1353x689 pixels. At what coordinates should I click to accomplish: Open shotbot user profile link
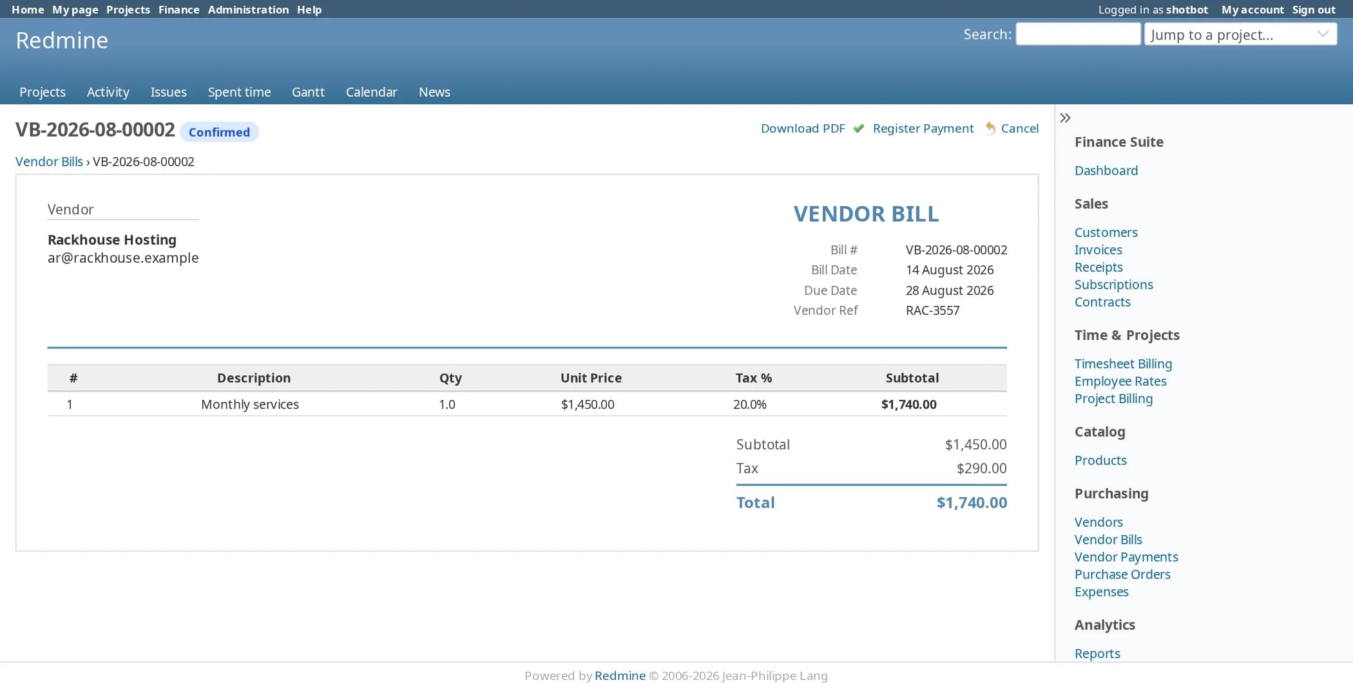tap(1187, 10)
